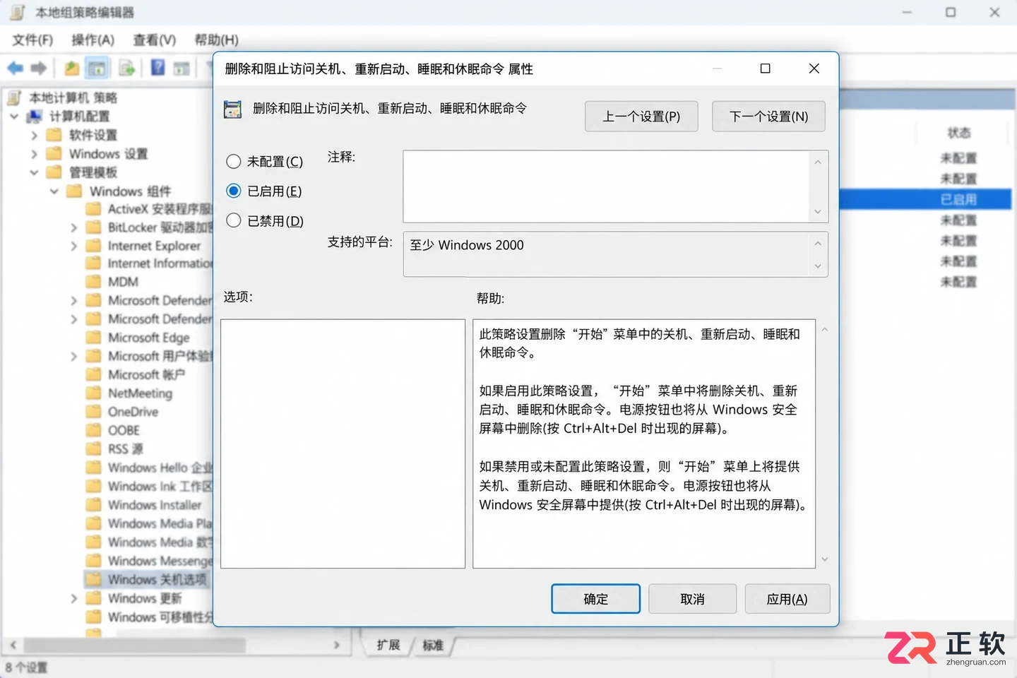The image size is (1017, 678).
Task: Open the 查看(V) menu
Action: [154, 40]
